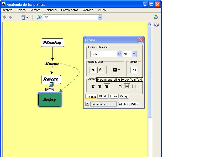
Task: Click the image icon below Raices node
Action: (51, 84)
